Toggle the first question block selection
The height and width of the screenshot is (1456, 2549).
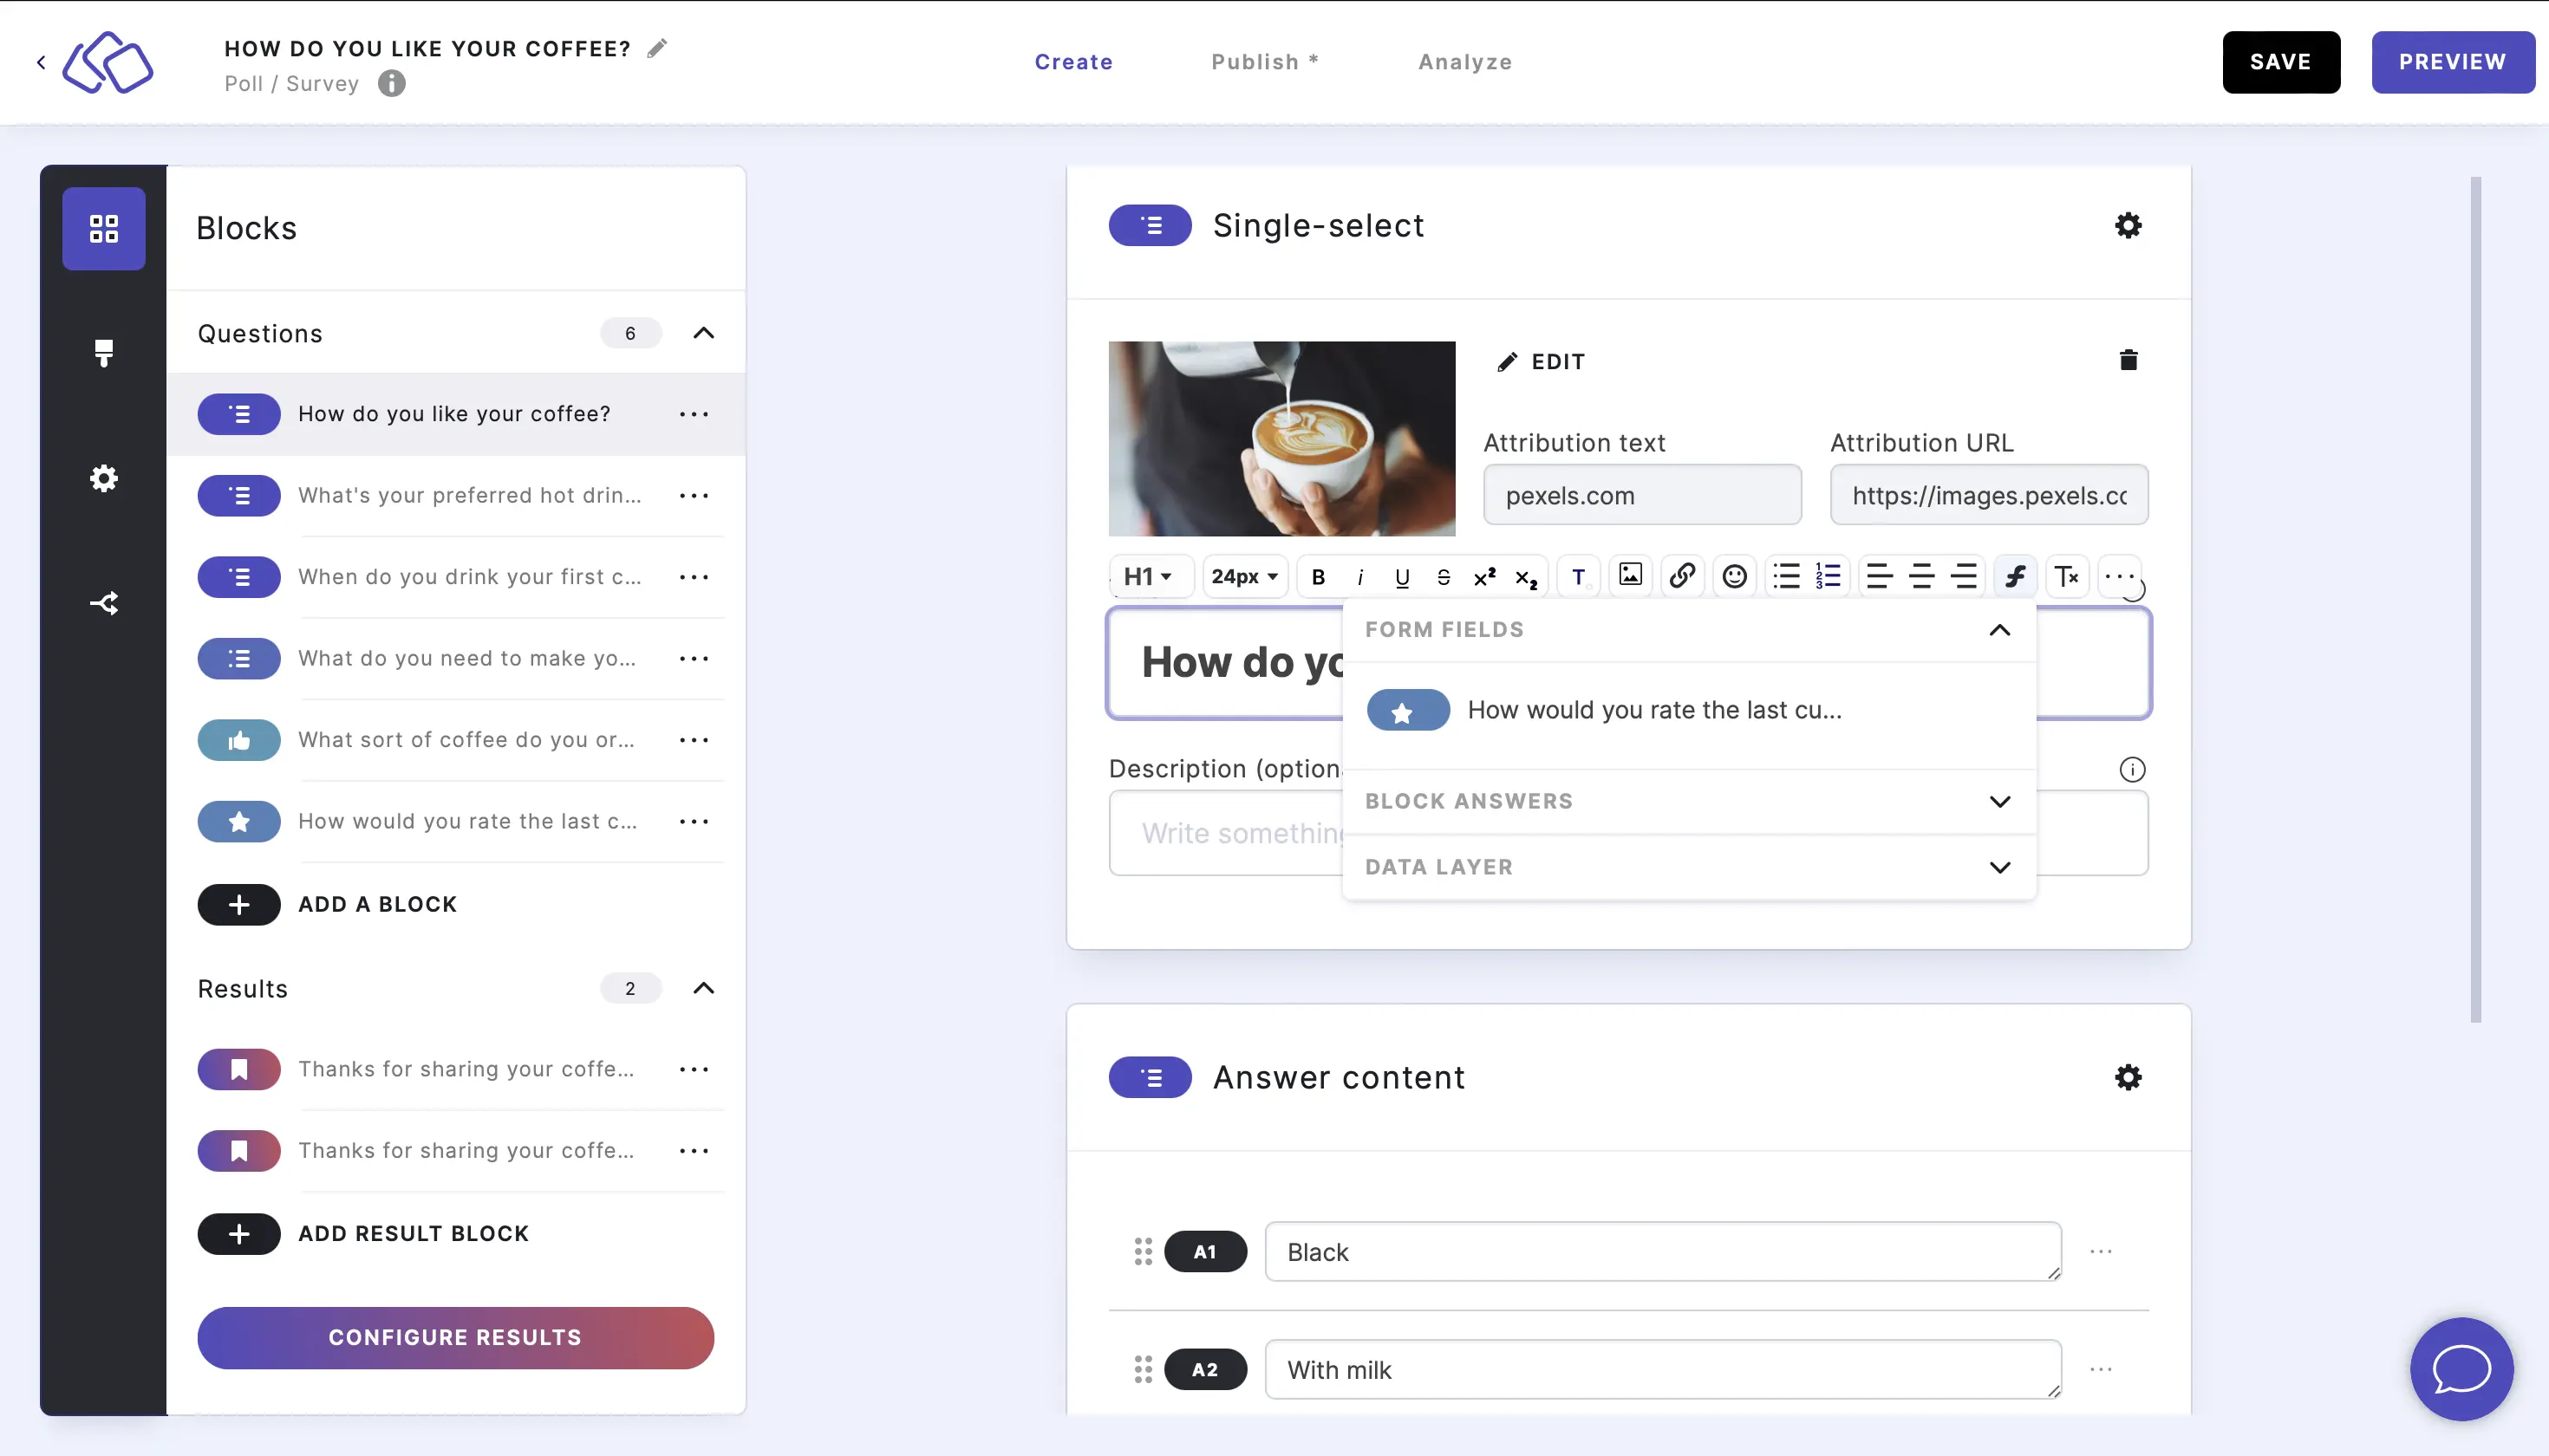455,413
